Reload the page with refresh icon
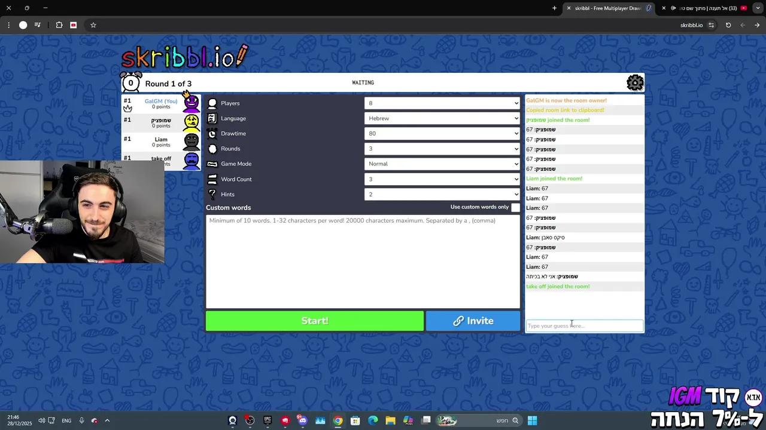The image size is (766, 430). pyautogui.click(x=728, y=25)
